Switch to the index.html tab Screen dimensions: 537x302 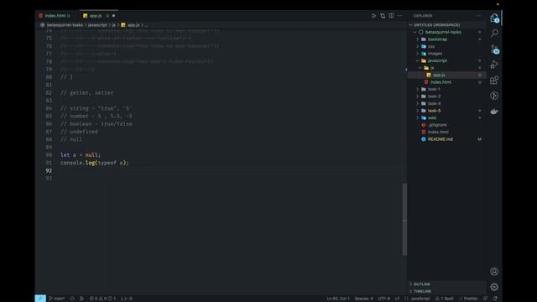[x=55, y=16]
